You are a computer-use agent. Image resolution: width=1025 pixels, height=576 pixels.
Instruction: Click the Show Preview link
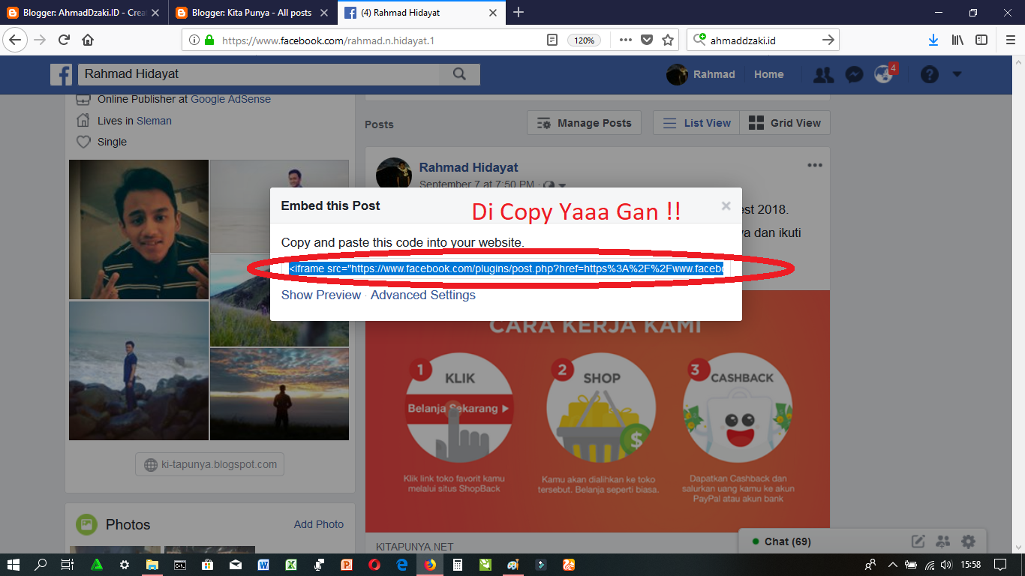321,295
